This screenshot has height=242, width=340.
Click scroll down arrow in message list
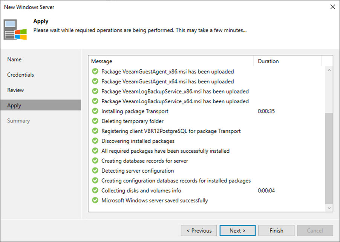point(329,208)
